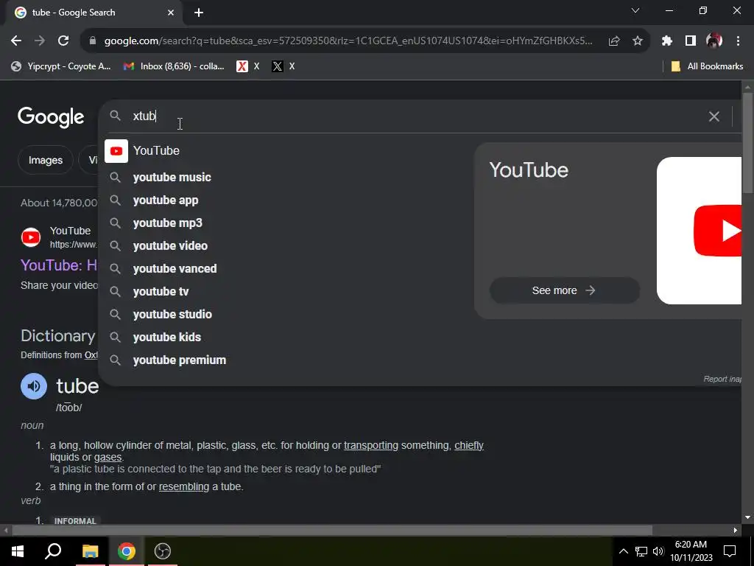Open a new tab with plus button

pyautogui.click(x=199, y=13)
